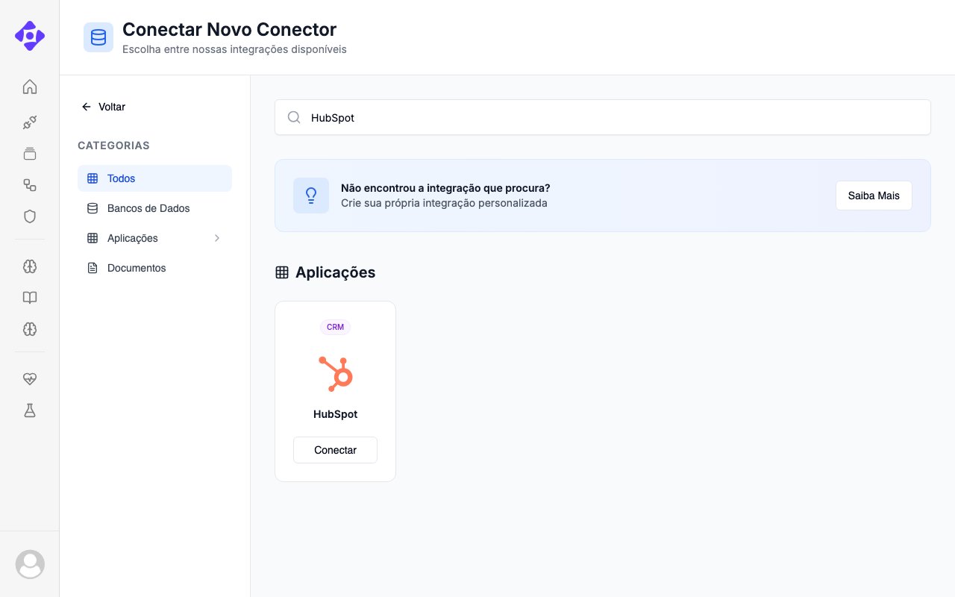Image resolution: width=955 pixels, height=597 pixels.
Task: Open the user avatar at the sidebar bottom
Action: [x=30, y=564]
